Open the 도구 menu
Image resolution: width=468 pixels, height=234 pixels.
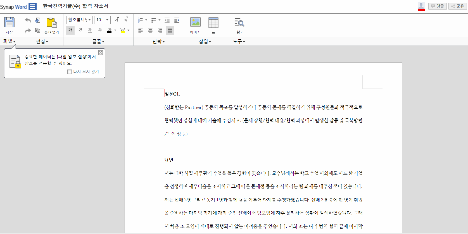coord(239,41)
